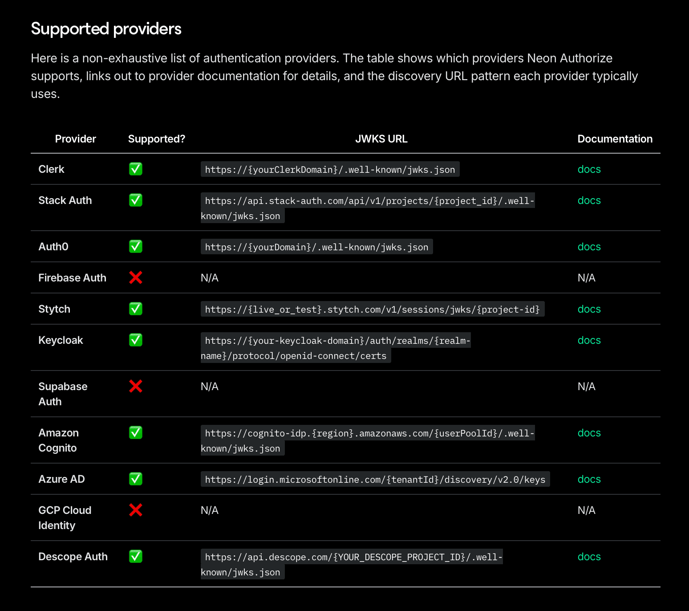Click the red X next to Supabase Auth
Viewport: 689px width, 611px height.
(x=136, y=387)
